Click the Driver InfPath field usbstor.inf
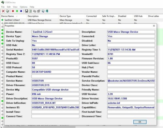 [131, 103]
